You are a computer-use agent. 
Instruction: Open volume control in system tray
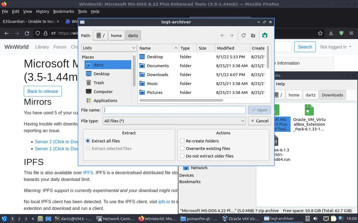[315, 219]
